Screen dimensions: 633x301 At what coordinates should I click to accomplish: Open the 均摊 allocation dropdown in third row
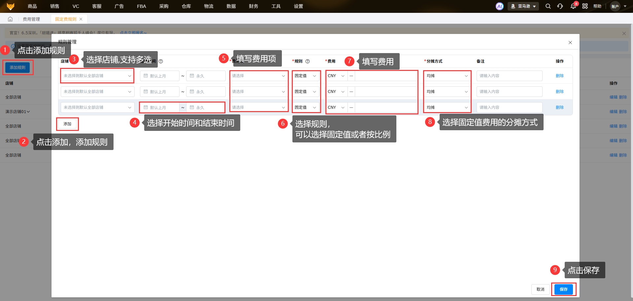pos(447,107)
